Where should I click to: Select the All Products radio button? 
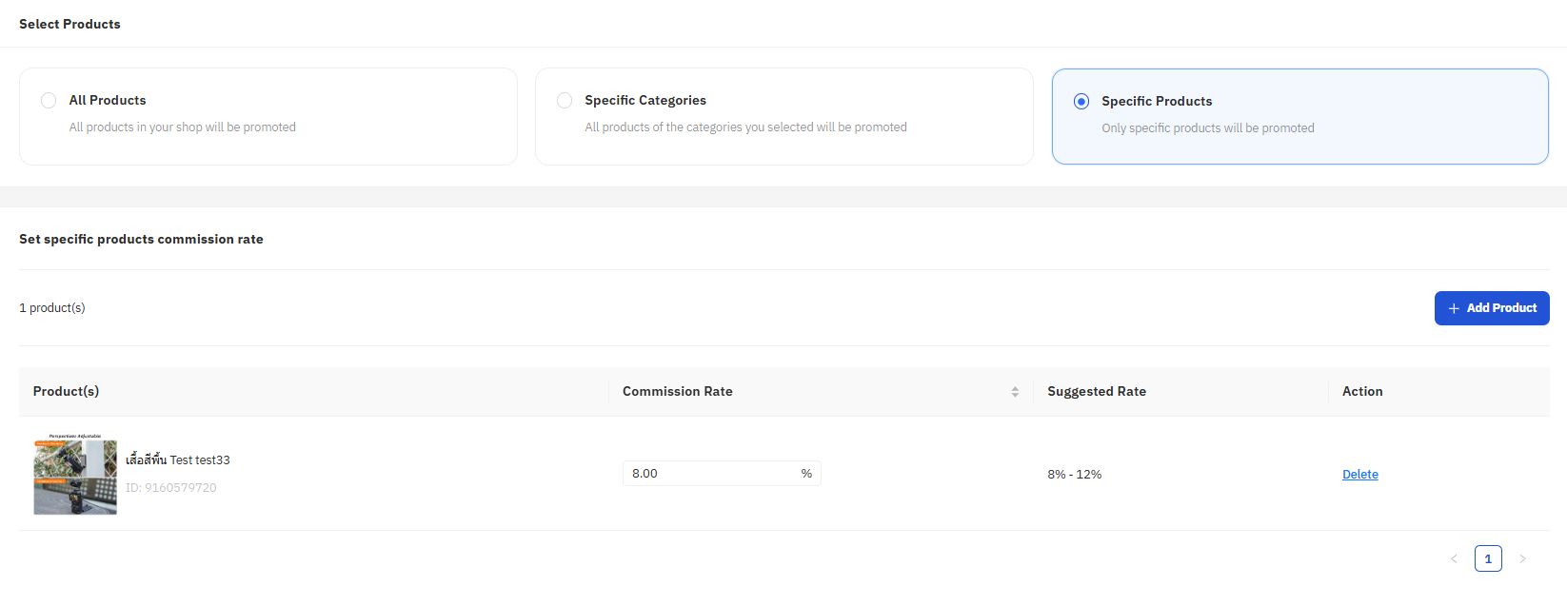tap(49, 100)
